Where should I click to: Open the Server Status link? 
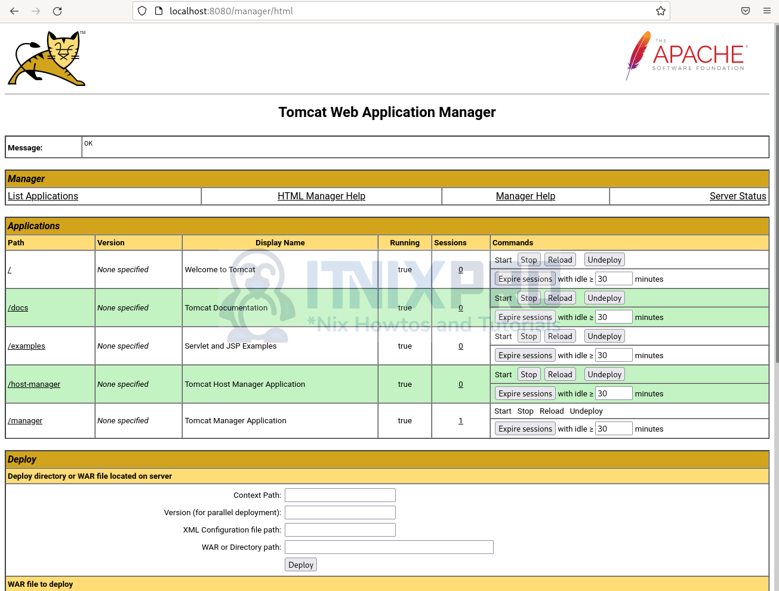point(738,196)
